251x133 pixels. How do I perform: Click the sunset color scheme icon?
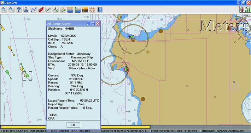[x=85, y=10]
